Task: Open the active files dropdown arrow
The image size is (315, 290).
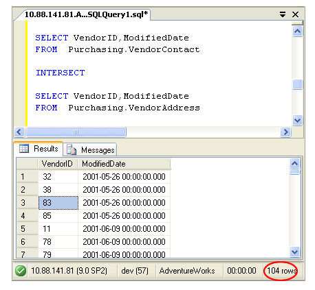Action: coord(283,14)
